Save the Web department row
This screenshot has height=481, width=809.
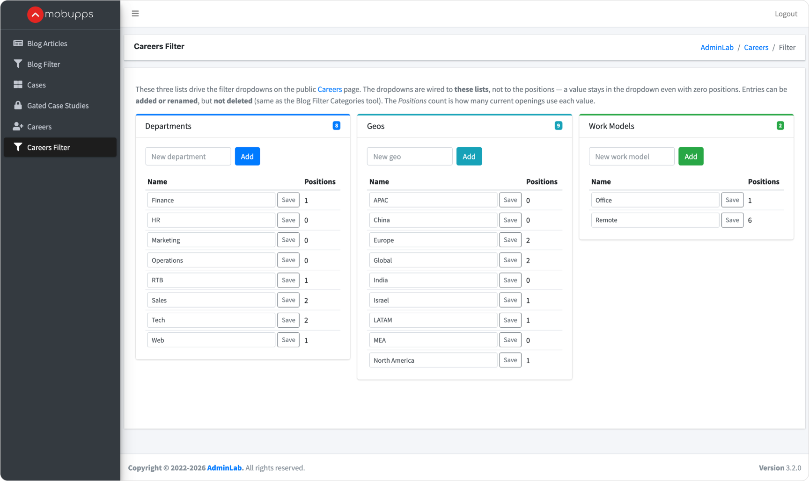point(288,340)
